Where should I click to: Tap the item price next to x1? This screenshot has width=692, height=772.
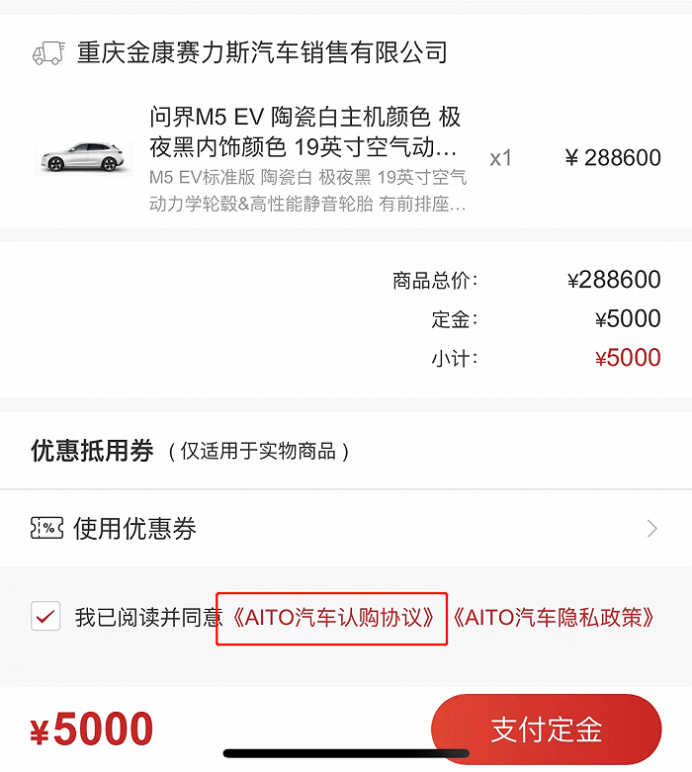point(613,158)
